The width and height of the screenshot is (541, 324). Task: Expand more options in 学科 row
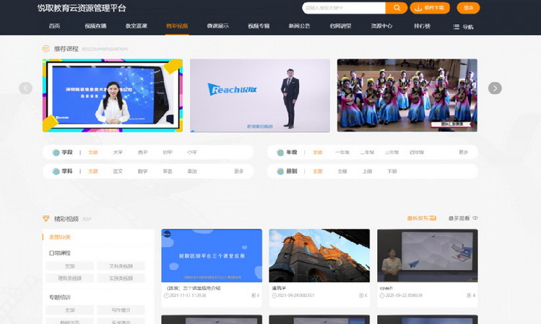tap(238, 171)
